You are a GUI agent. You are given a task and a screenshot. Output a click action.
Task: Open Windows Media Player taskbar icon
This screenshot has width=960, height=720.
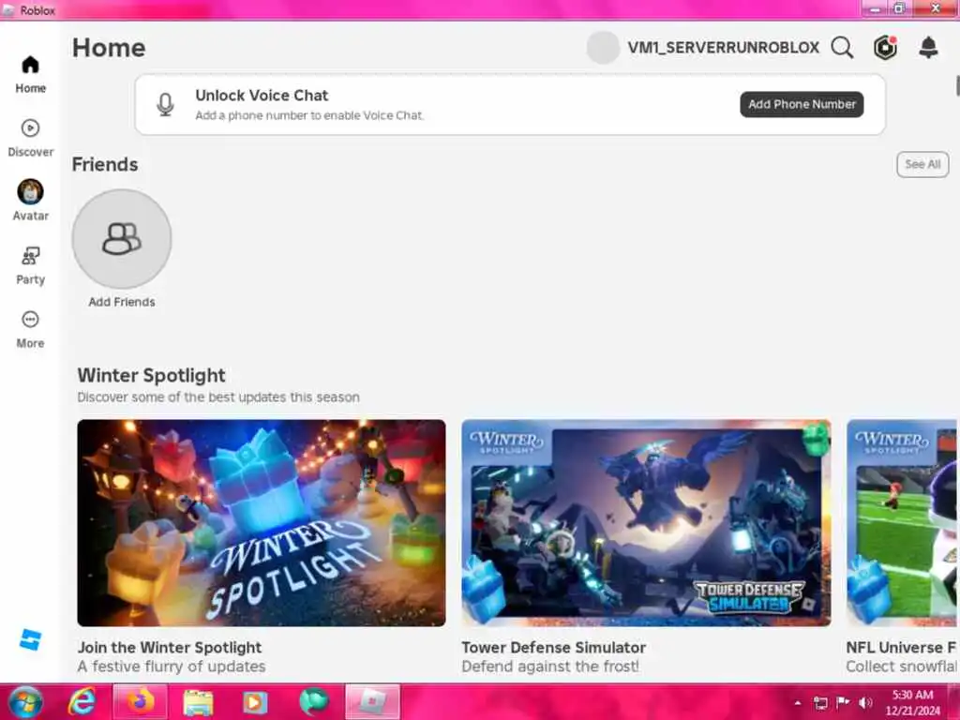[x=255, y=702]
